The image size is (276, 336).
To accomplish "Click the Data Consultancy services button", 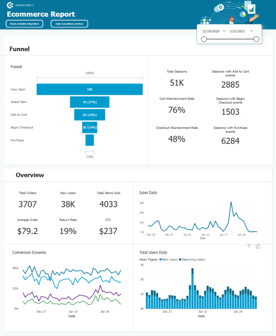I will tap(69, 24).
